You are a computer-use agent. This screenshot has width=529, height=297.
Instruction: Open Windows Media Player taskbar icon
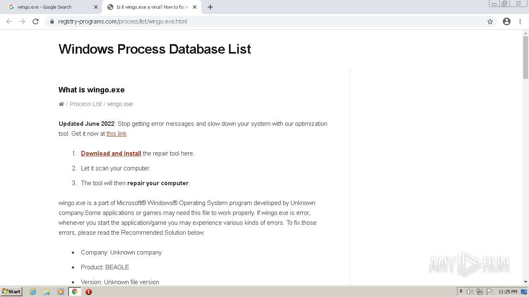tap(61, 292)
